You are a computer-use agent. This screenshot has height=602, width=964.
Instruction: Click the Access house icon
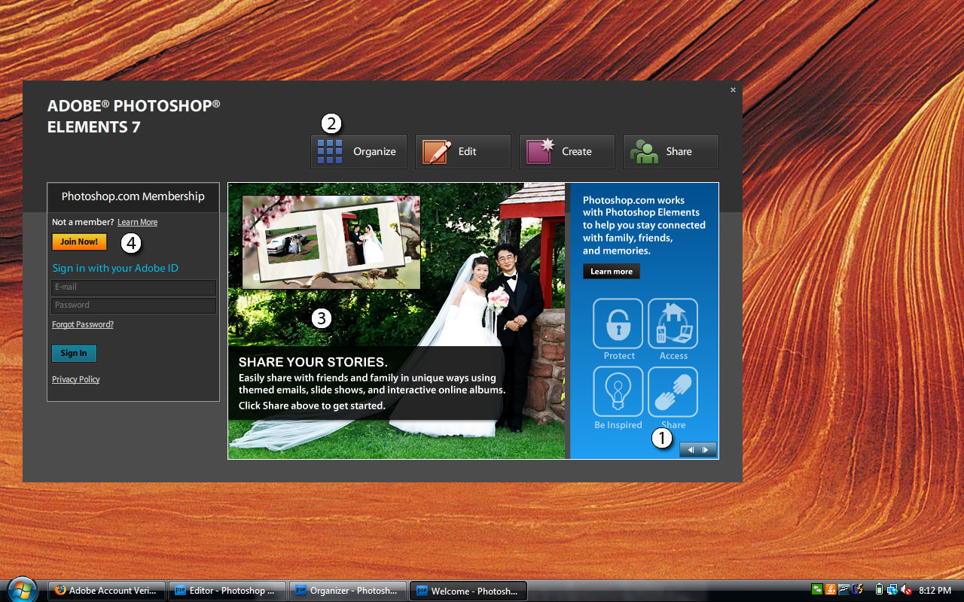point(673,324)
